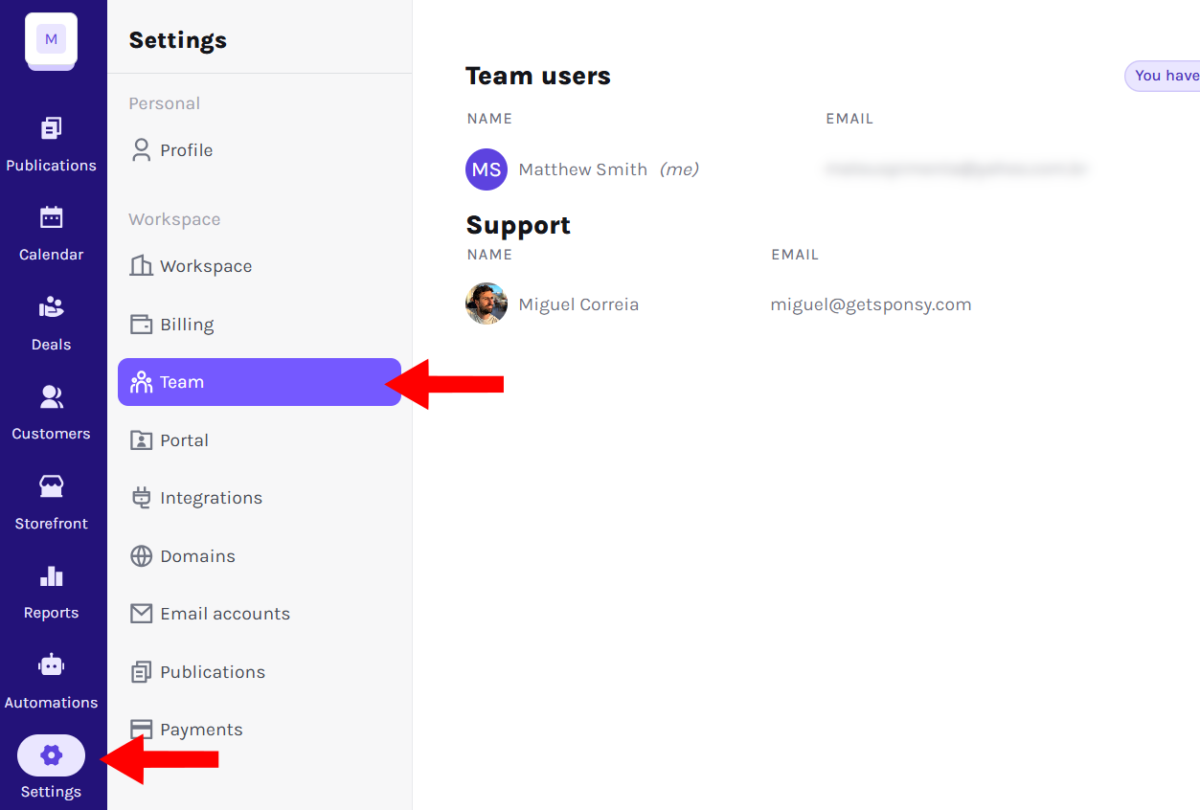This screenshot has height=810, width=1200.
Task: Open the Reports bar chart icon
Action: click(51, 575)
